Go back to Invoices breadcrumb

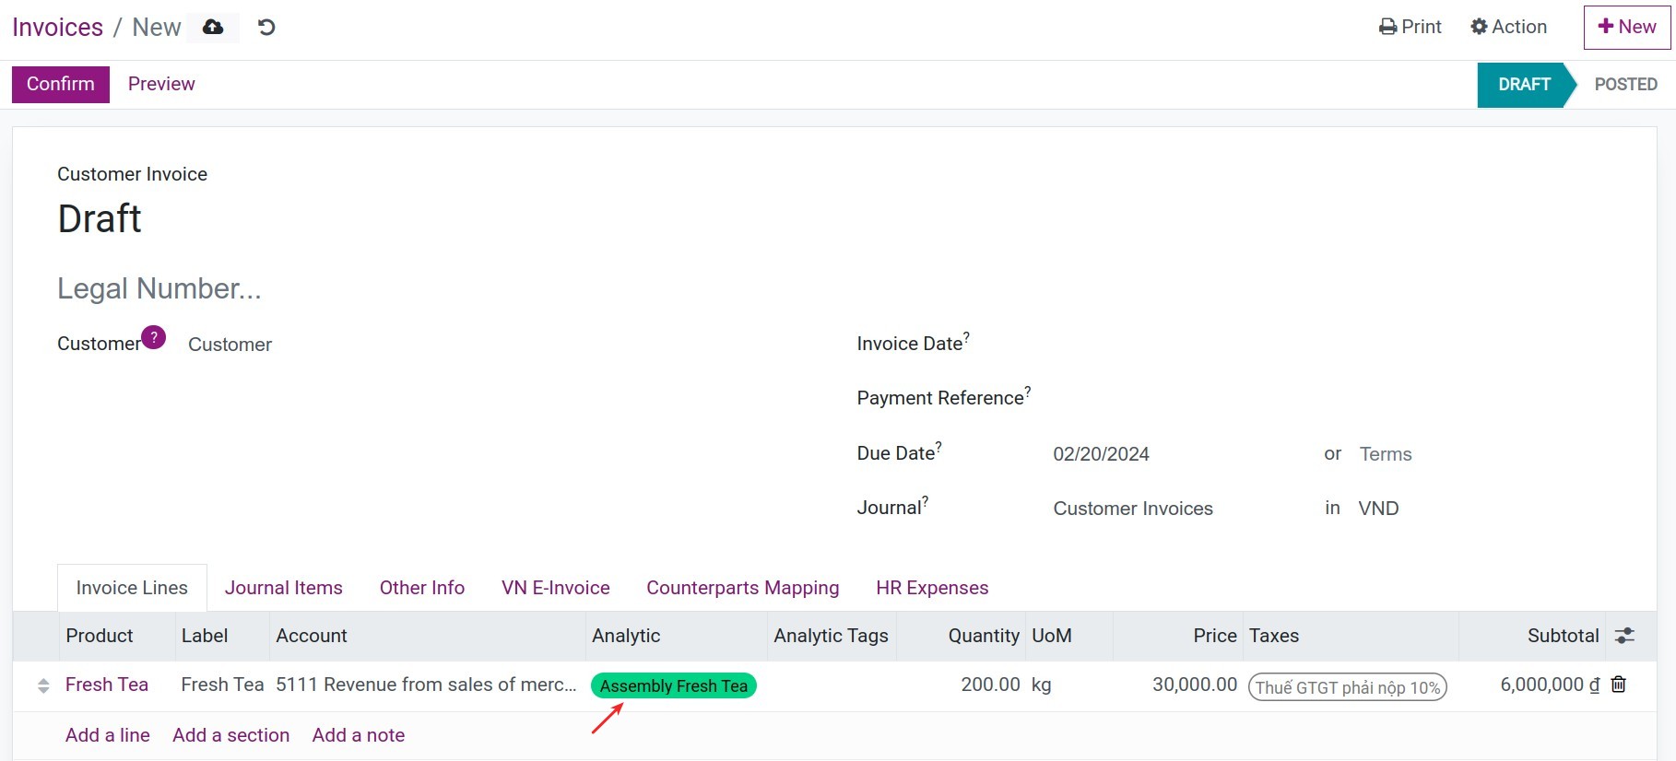[57, 27]
